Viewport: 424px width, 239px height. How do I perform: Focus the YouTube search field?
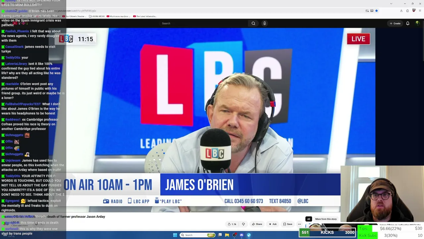pos(204,23)
